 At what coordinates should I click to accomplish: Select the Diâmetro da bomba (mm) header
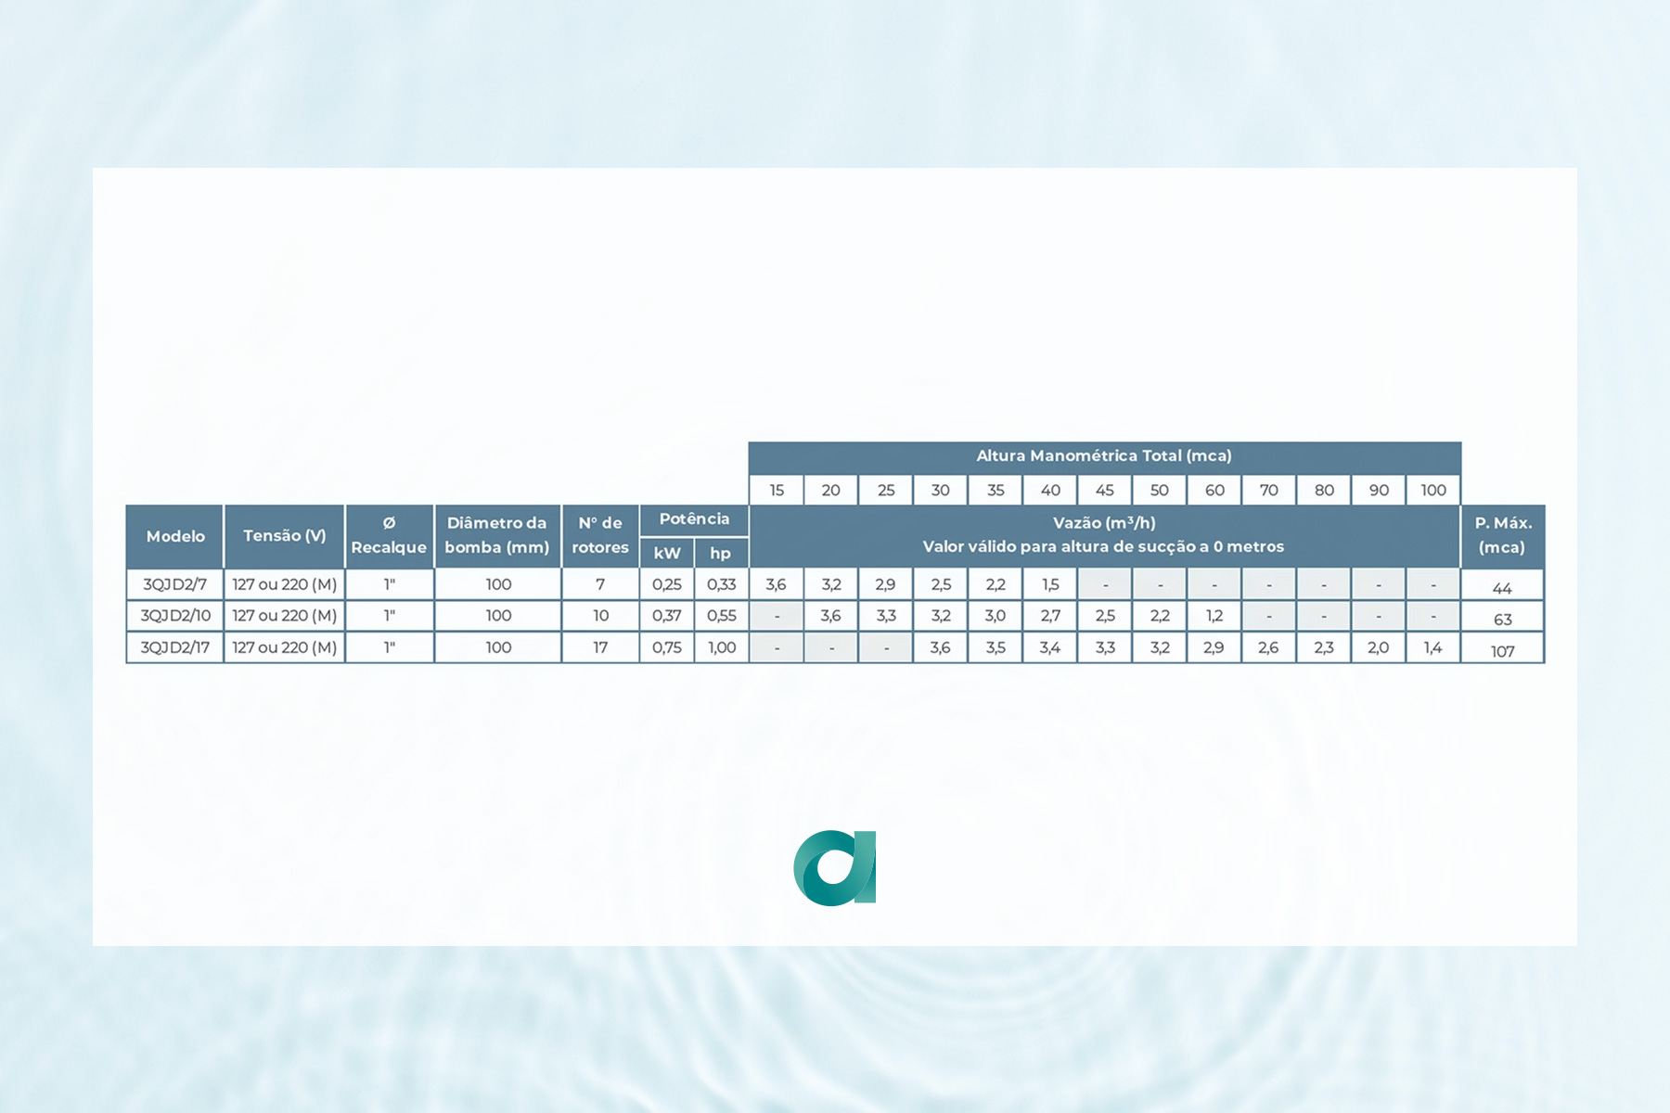pyautogui.click(x=497, y=536)
